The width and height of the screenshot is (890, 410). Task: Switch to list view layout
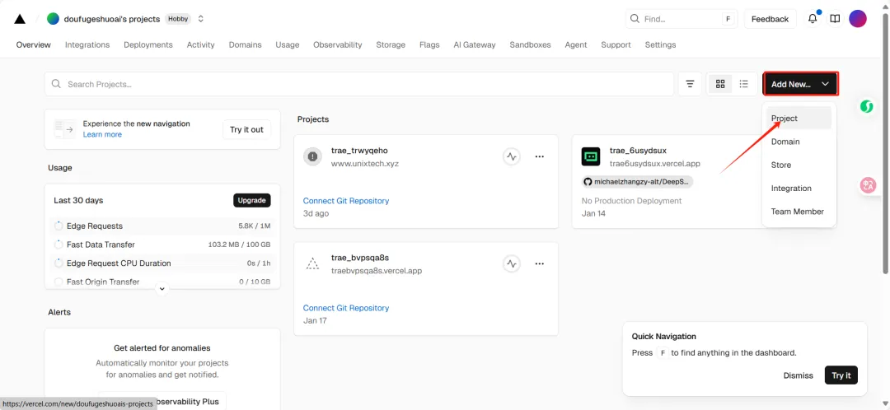[x=743, y=84]
